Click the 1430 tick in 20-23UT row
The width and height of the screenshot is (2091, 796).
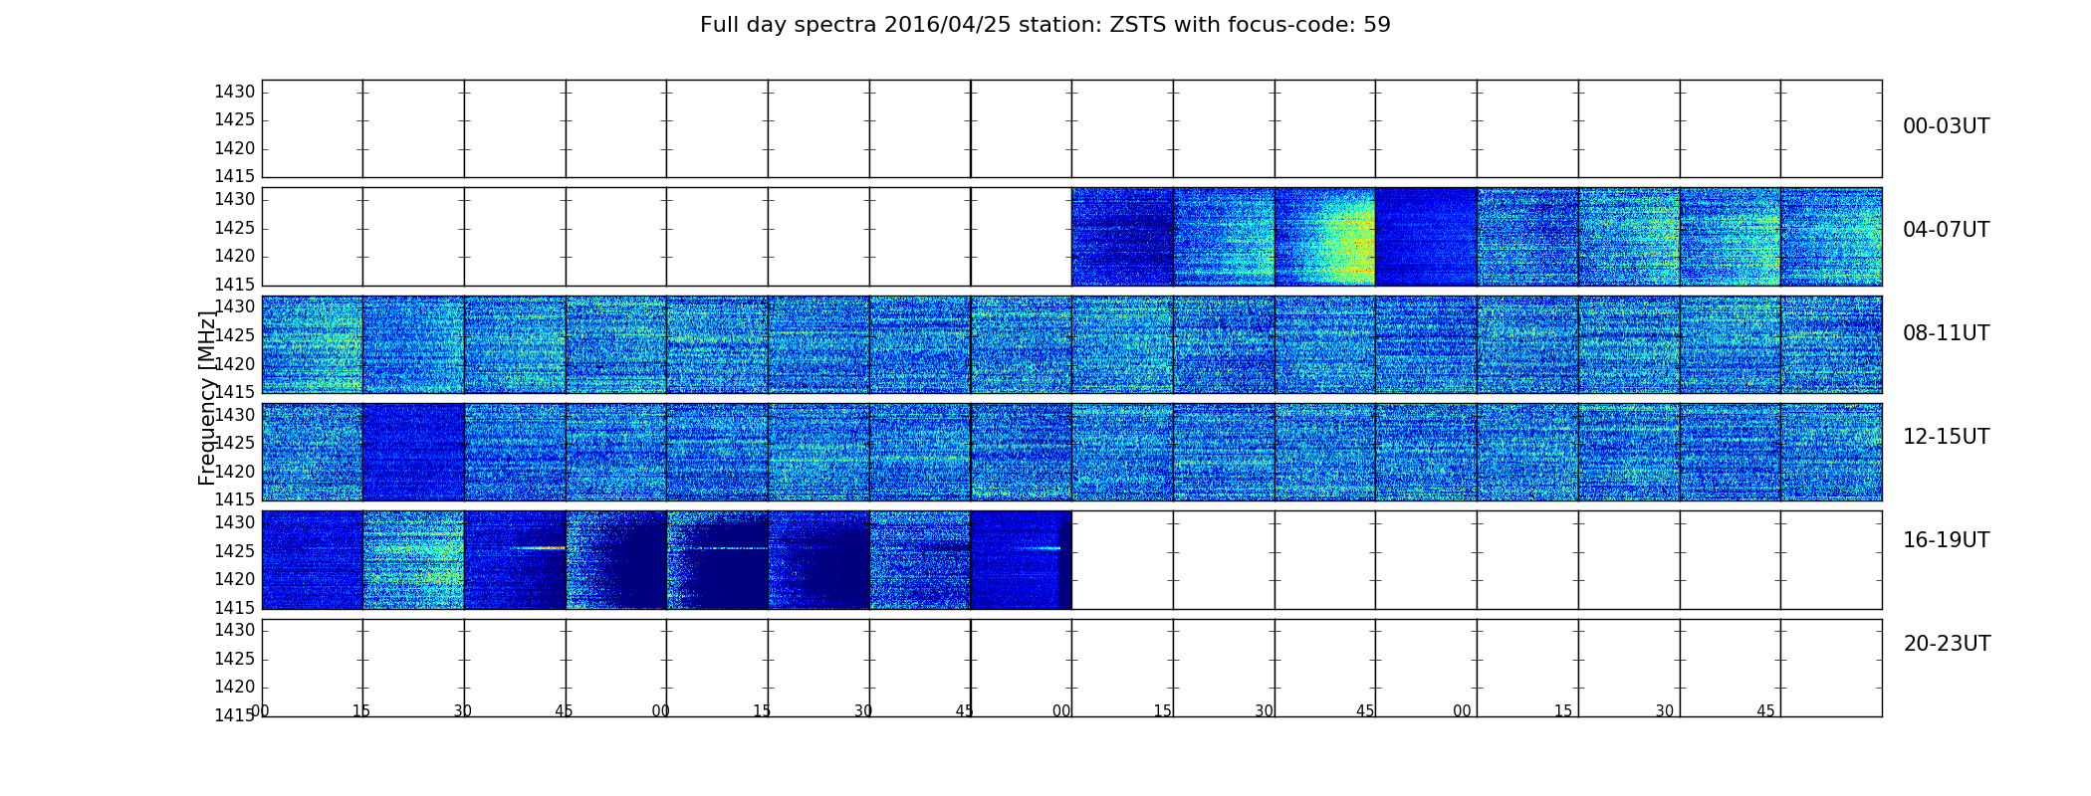(x=235, y=630)
